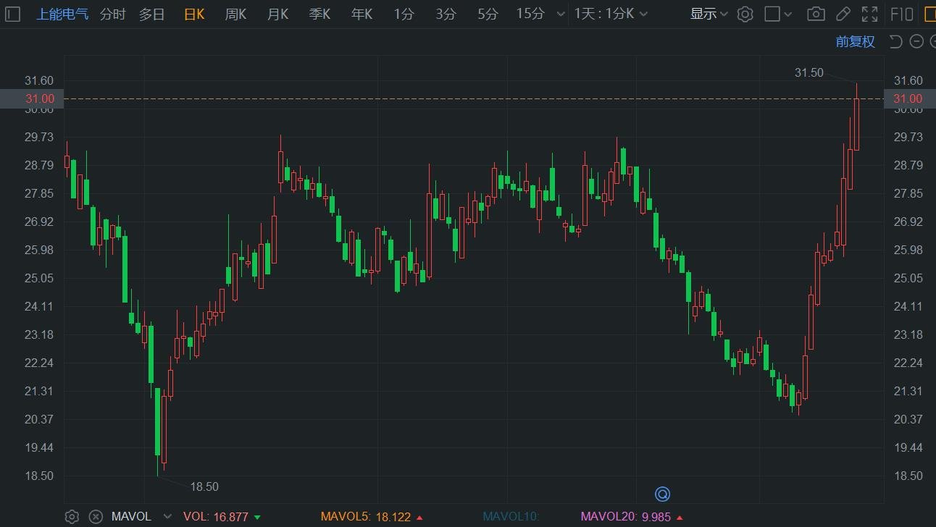Click the MAVOL20: 9.985 value
Viewport: 936px width, 527px height.
pos(632,517)
